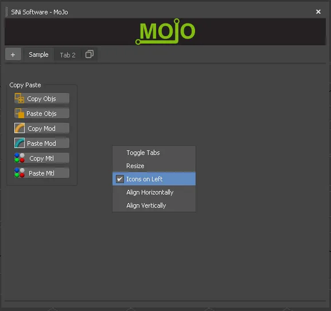331x311 pixels.
Task: Click the Copy Objs button label
Action: pos(41,99)
